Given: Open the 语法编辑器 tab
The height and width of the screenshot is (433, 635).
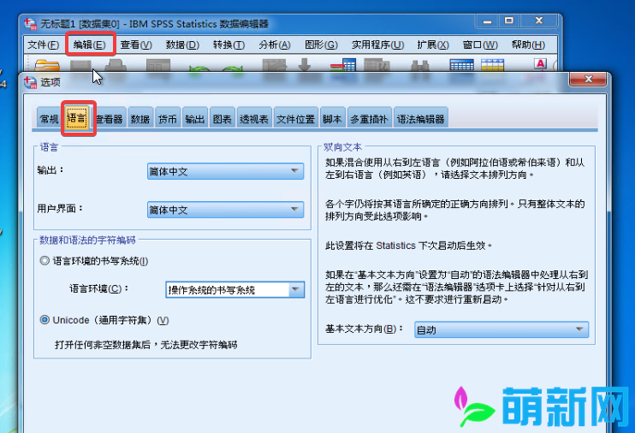Looking at the screenshot, I should pos(421,119).
